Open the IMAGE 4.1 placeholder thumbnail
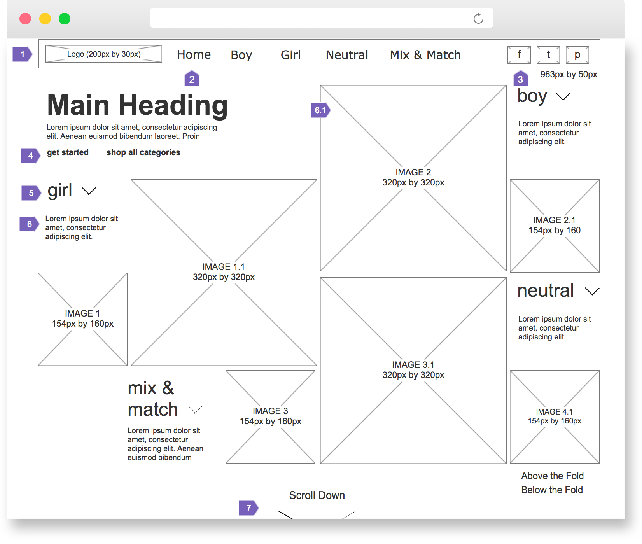This screenshot has width=642, height=544. click(x=555, y=417)
